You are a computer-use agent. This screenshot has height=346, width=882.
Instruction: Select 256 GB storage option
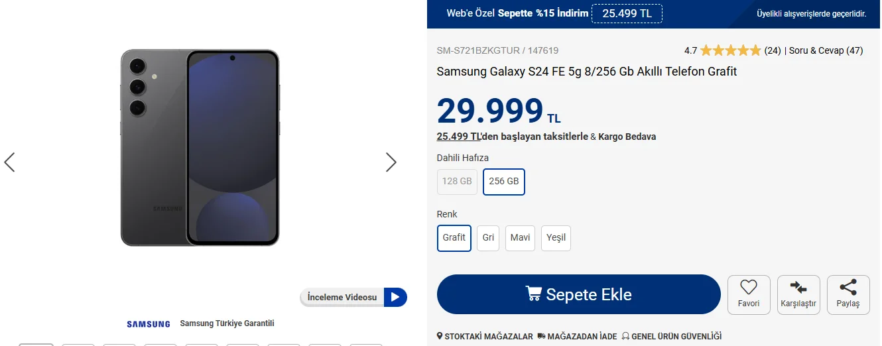504,182
